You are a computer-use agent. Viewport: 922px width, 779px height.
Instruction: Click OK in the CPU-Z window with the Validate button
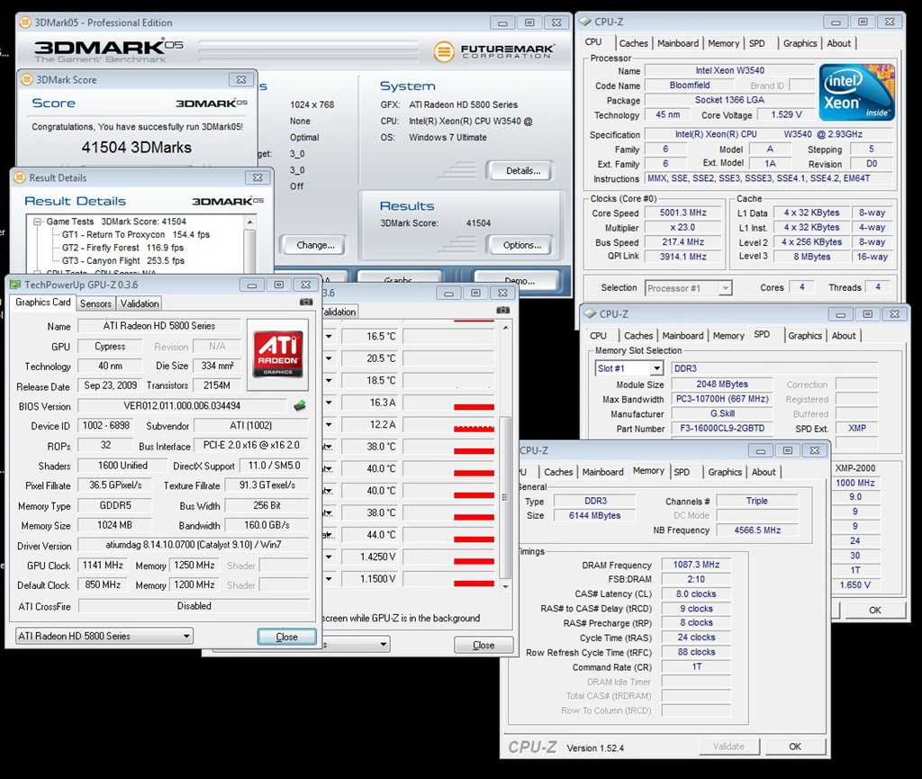coord(795,747)
